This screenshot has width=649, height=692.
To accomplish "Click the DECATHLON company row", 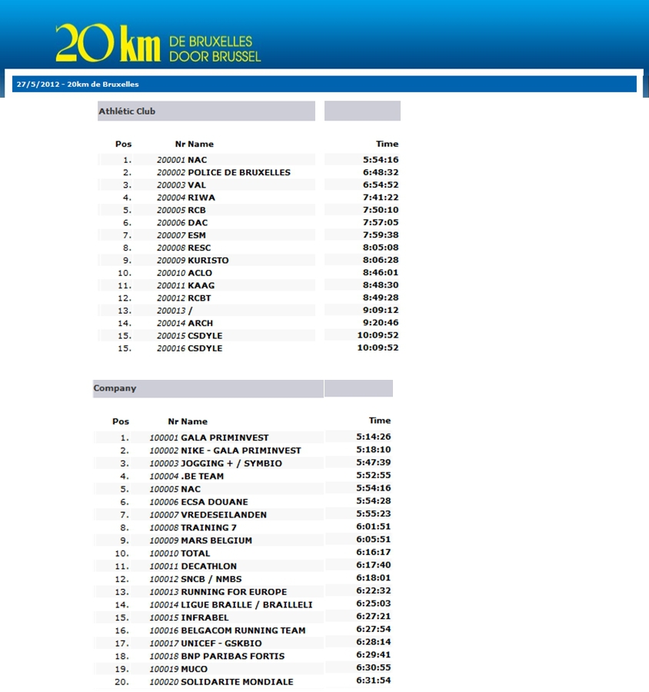I will [x=208, y=566].
